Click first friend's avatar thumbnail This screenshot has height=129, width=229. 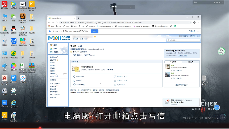[168, 67]
